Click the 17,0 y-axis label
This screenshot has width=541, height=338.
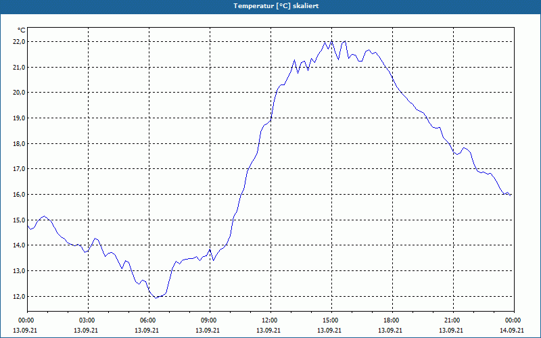19,169
